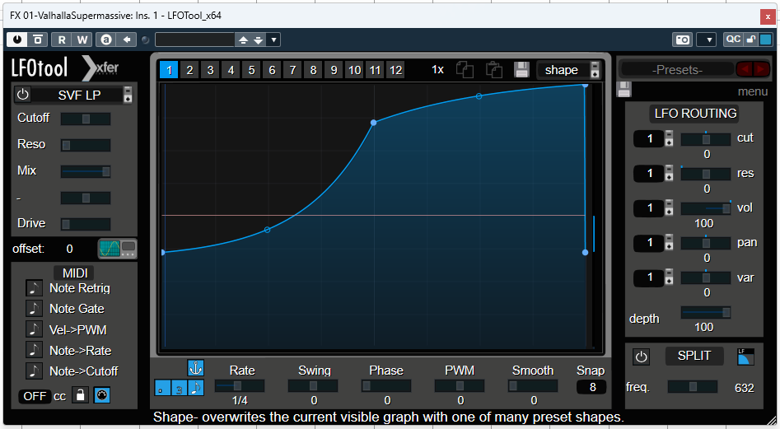Toggle Note Gate MIDI option
The image size is (780, 429).
tap(34, 309)
